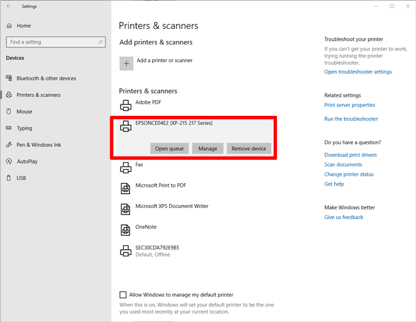Viewport: 416px width, 322px height.
Task: Click the Open queue button
Action: coord(169,149)
